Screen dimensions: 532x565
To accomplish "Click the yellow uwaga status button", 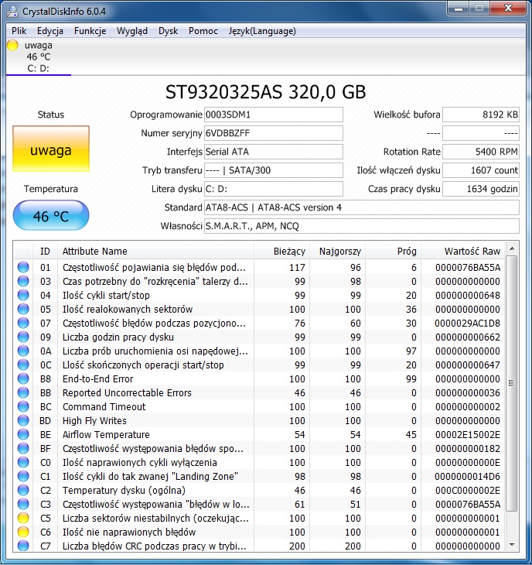I will pos(51,149).
